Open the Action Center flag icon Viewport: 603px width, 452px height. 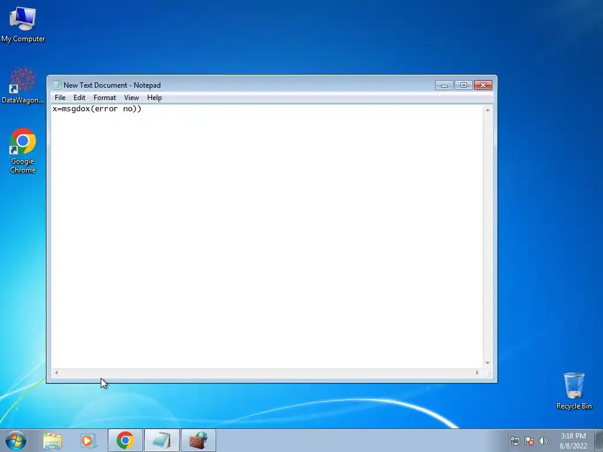[x=529, y=441]
